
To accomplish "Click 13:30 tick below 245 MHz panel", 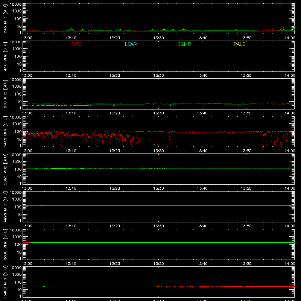I will 158,38.
